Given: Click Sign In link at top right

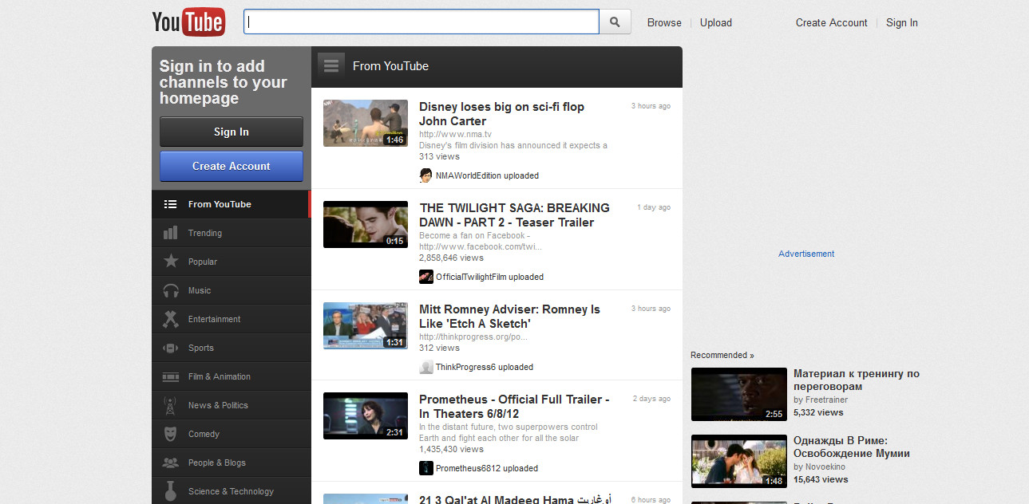Looking at the screenshot, I should 902,22.
